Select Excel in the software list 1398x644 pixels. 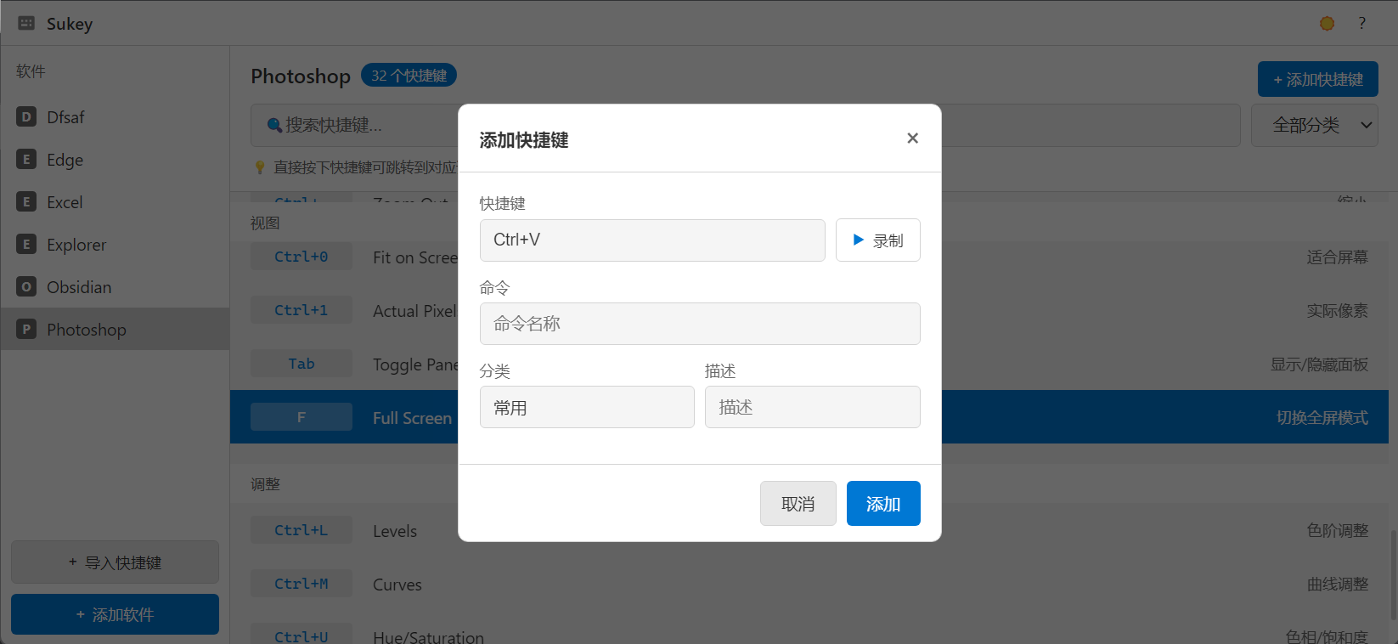(x=115, y=202)
